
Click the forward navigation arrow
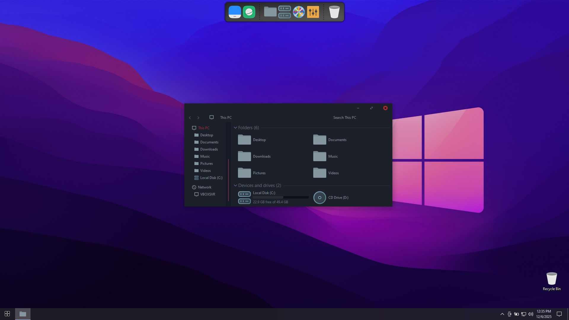tap(198, 118)
